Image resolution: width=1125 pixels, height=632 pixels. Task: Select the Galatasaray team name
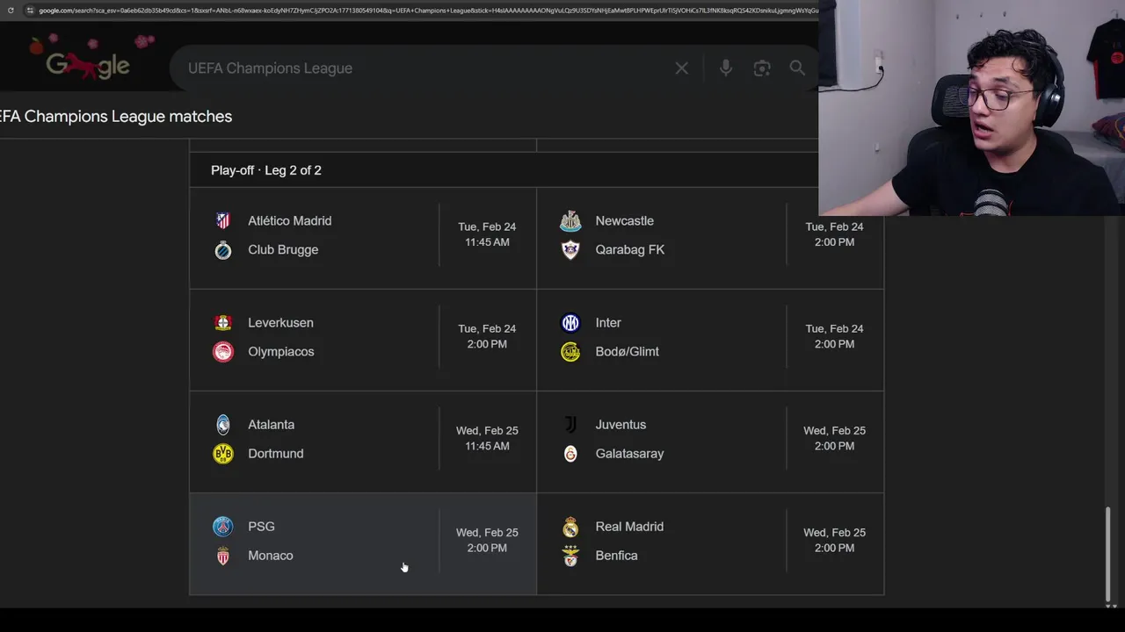tap(630, 454)
